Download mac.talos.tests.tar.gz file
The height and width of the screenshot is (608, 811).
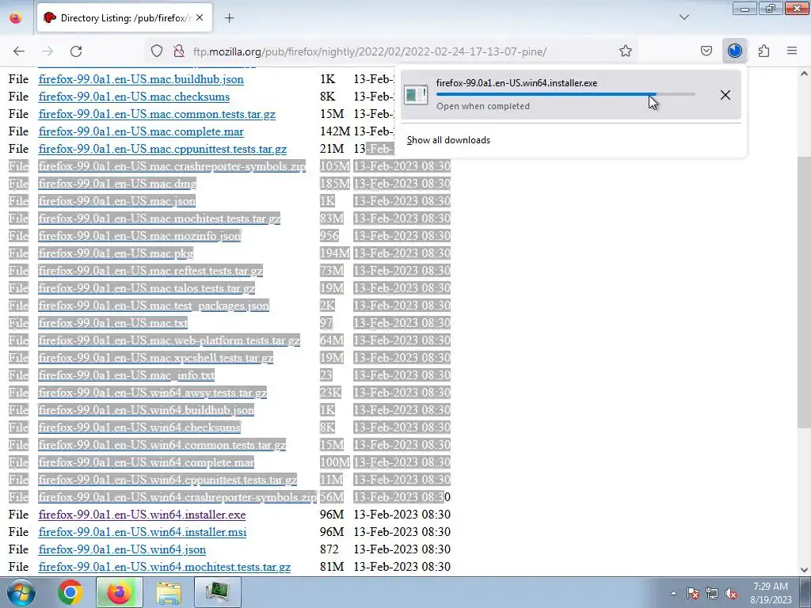coord(147,288)
